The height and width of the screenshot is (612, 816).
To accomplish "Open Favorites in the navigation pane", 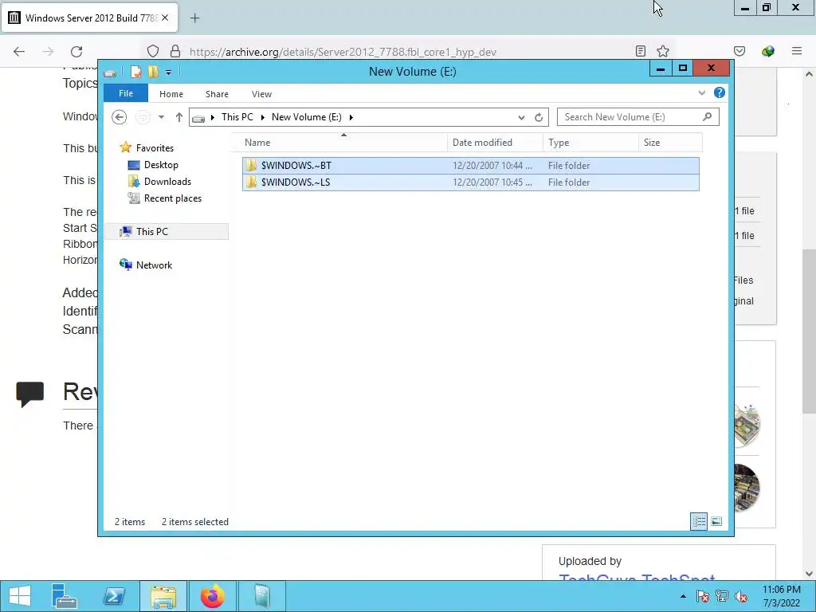I will click(x=155, y=148).
